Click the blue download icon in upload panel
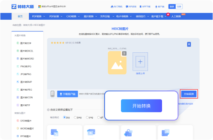Image resolution: width=213 pixels, height=140 pixels. coord(189,44)
